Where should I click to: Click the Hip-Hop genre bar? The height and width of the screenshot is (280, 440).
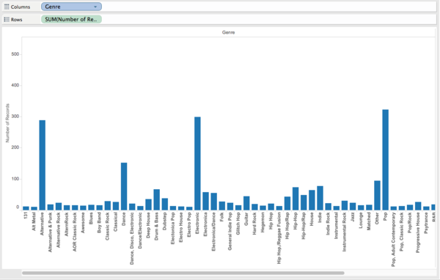[296, 199]
